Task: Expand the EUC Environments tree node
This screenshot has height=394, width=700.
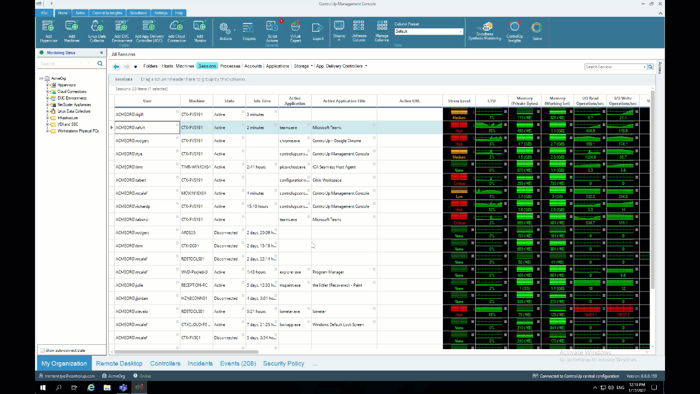Action: 48,98
